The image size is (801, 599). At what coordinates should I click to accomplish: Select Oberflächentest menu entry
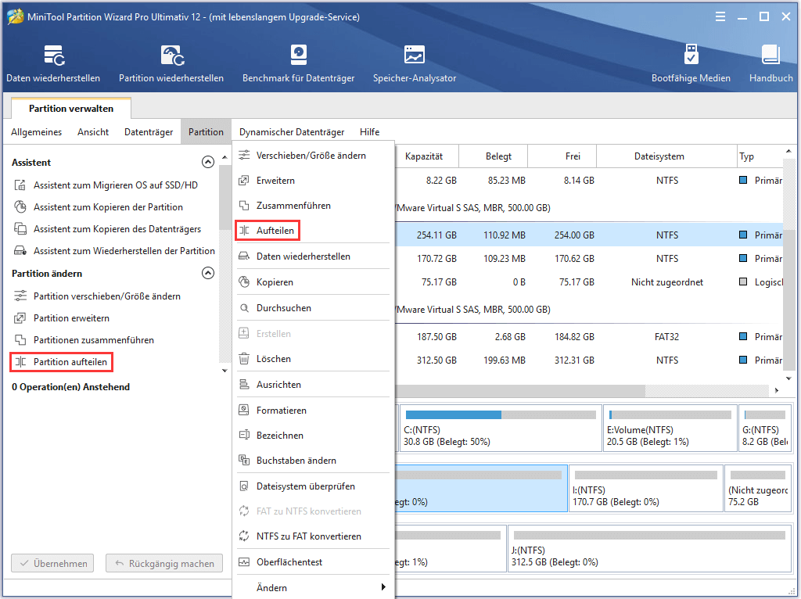313,561
